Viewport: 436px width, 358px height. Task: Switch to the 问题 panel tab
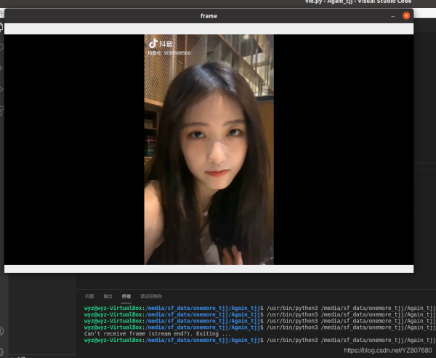(x=89, y=296)
